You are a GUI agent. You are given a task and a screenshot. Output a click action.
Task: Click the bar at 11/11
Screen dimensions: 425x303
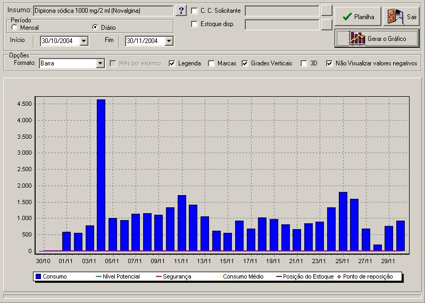click(182, 223)
